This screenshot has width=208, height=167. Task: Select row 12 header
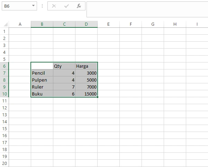(x=4, y=108)
